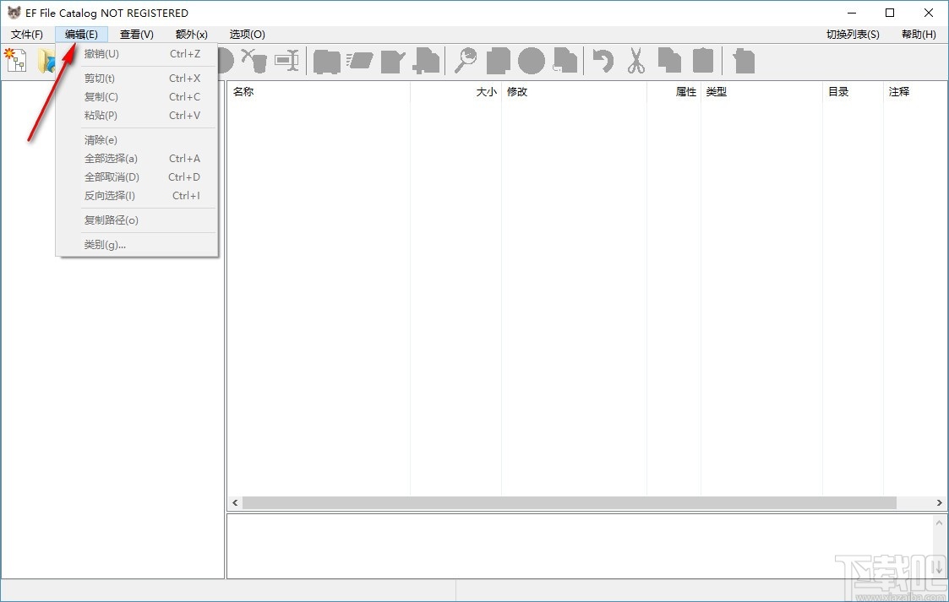Click the paste clipboard toolbar icon
Screen dimensions: 949x602
(x=702, y=61)
